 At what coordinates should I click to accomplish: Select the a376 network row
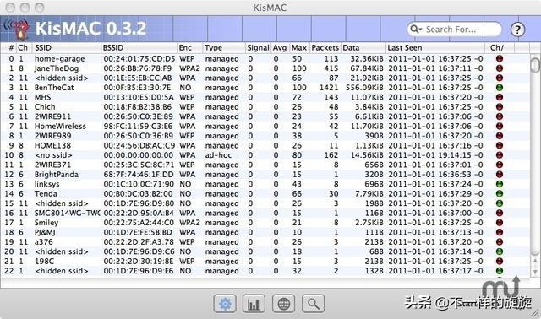click(265, 242)
